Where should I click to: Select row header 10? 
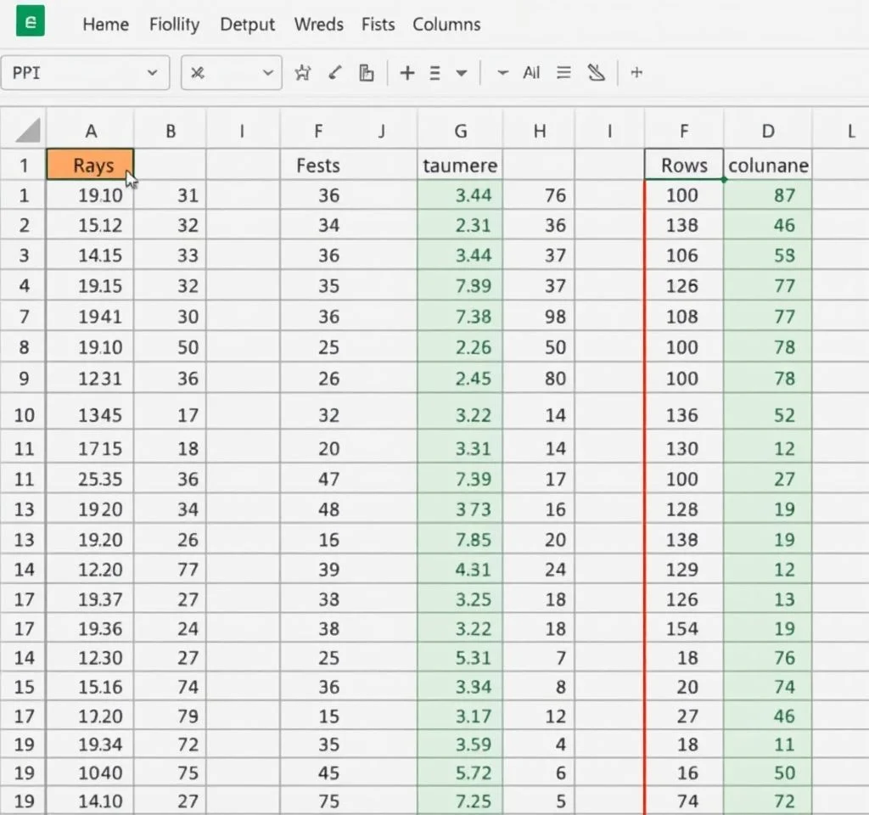click(24, 414)
